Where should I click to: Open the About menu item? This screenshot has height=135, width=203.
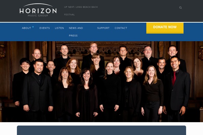pyautogui.click(x=26, y=28)
